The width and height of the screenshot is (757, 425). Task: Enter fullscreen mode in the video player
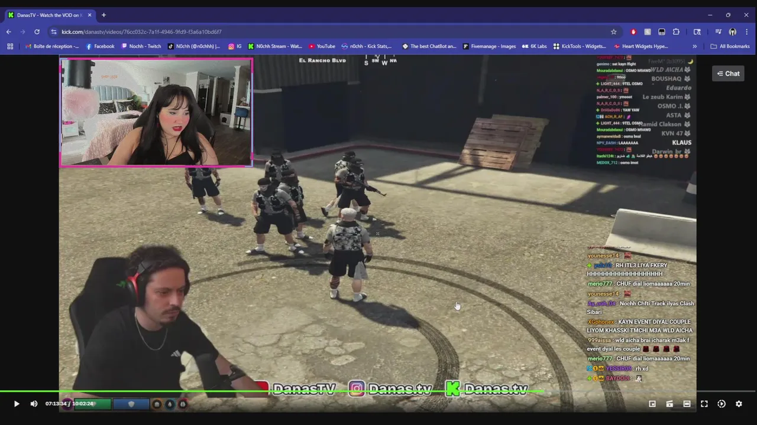[704, 404]
